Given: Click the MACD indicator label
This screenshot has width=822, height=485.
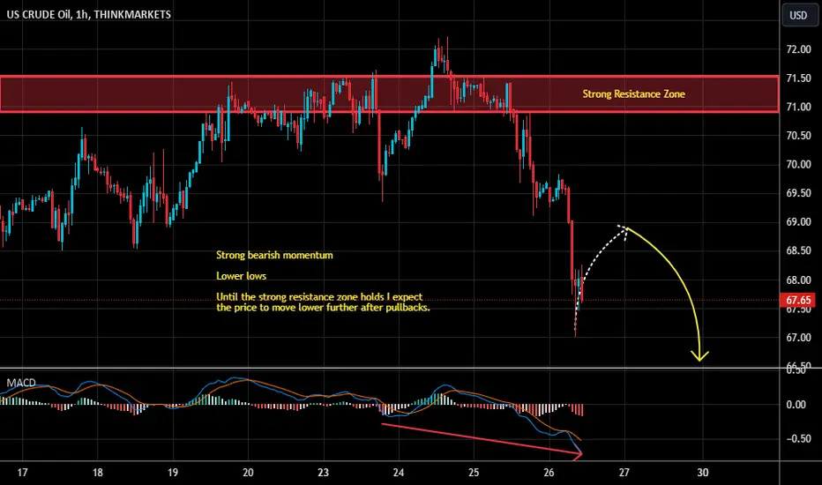Looking at the screenshot, I should tap(21, 383).
